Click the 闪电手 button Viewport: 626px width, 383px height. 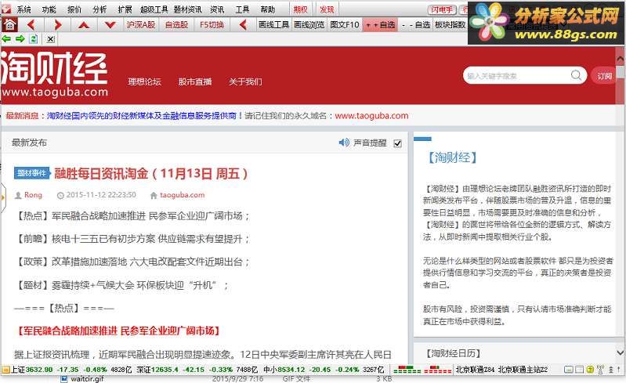[x=442, y=9]
